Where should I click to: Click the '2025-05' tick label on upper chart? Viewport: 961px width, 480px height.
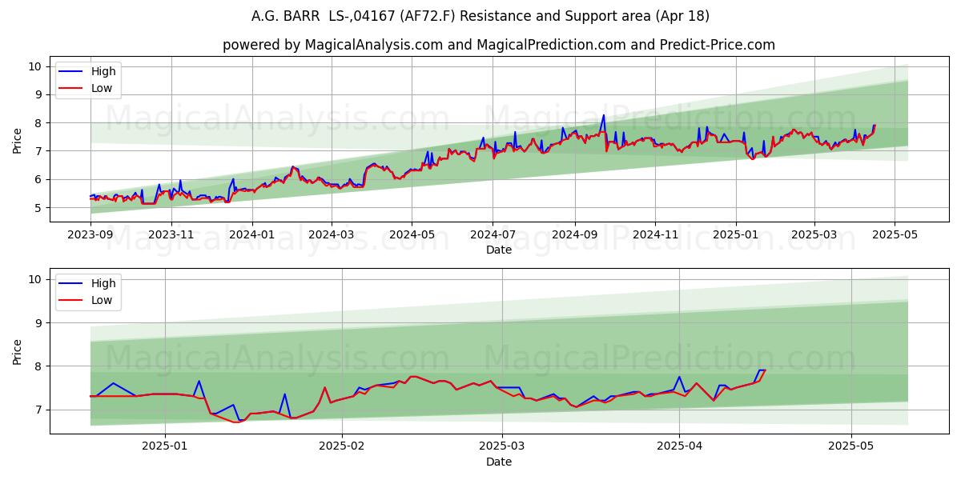tap(895, 235)
